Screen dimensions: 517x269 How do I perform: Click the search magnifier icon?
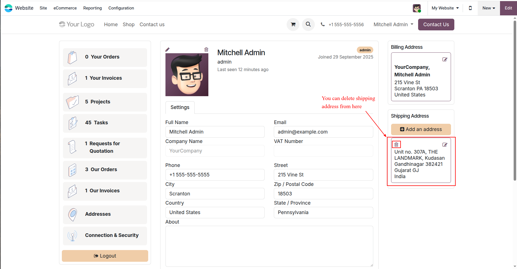point(308,25)
